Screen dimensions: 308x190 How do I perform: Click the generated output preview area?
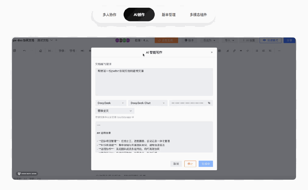tap(154, 137)
